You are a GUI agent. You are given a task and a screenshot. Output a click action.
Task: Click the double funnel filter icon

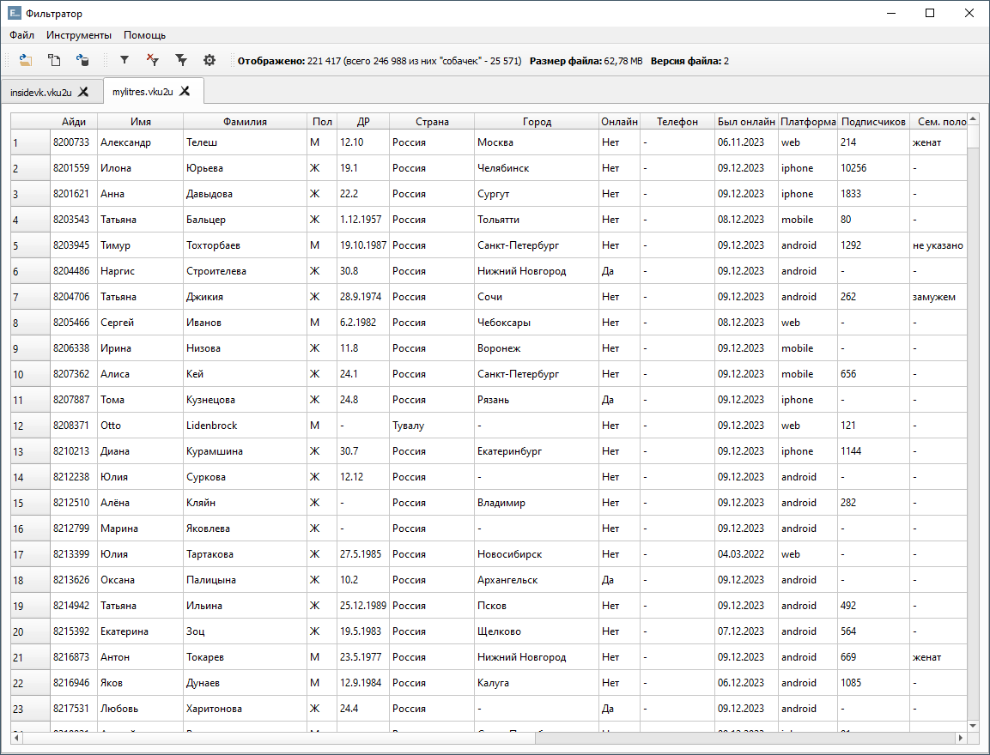point(181,61)
